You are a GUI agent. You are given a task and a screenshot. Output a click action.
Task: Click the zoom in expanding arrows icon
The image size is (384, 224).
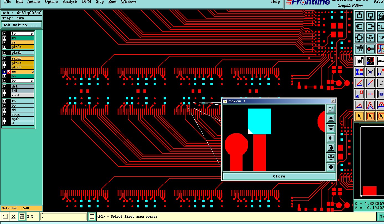coord(359,38)
